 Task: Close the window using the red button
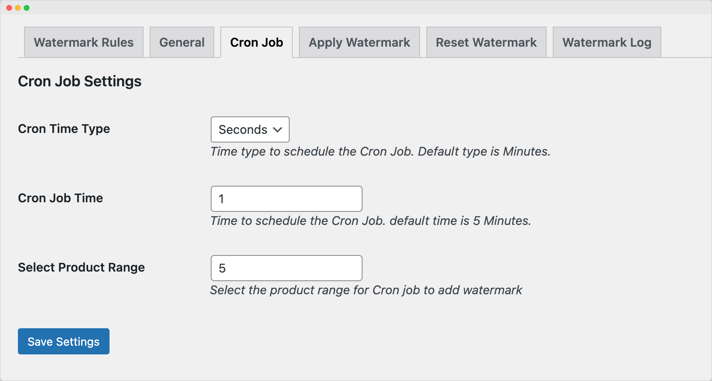9,8
